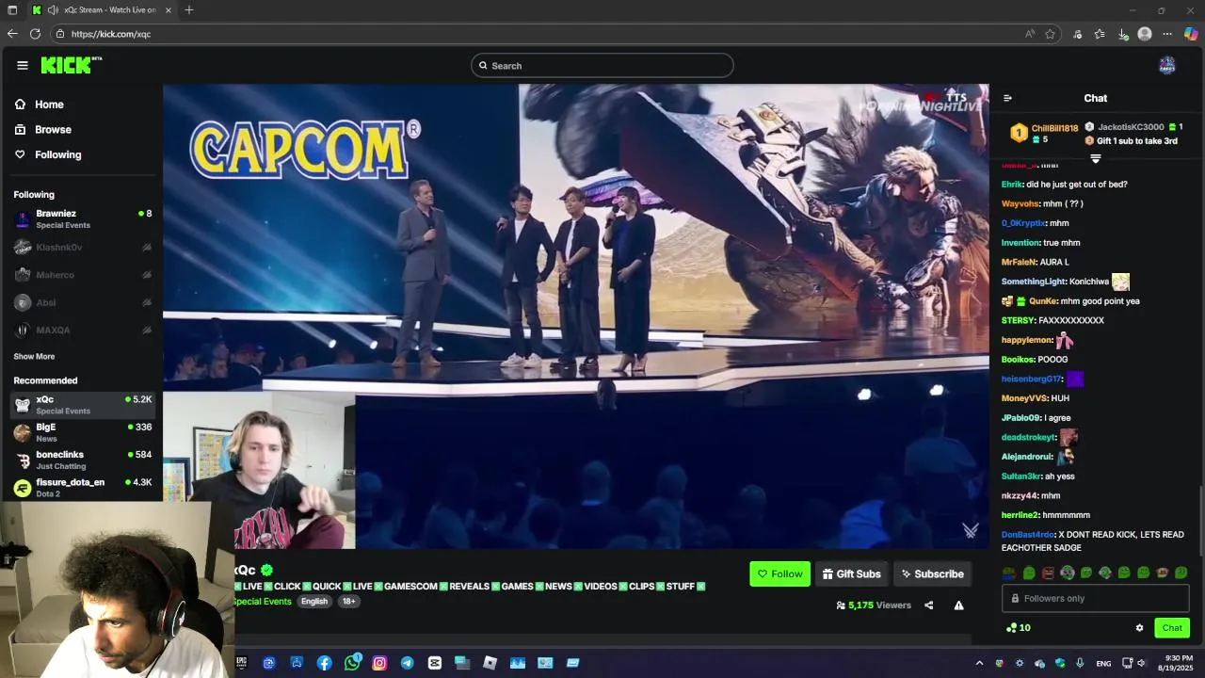Expand following list with Show More
The width and height of the screenshot is (1205, 678).
[x=34, y=357]
